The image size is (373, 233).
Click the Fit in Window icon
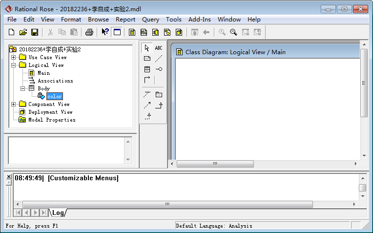click(246, 32)
